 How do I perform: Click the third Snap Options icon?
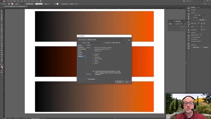(204, 30)
